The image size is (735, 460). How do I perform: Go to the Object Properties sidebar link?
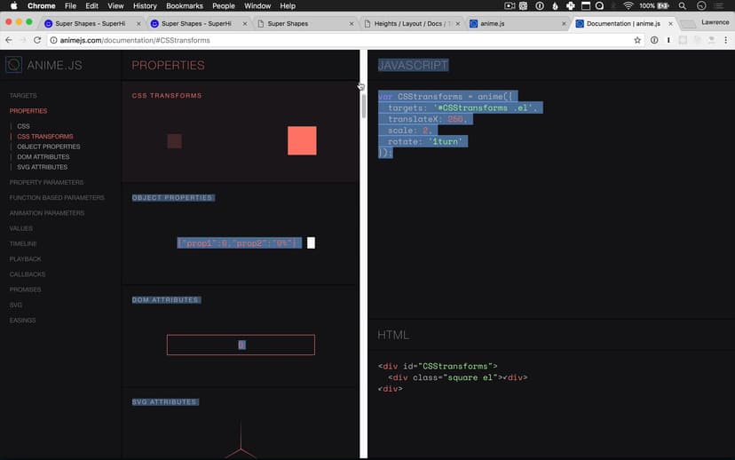(x=49, y=147)
